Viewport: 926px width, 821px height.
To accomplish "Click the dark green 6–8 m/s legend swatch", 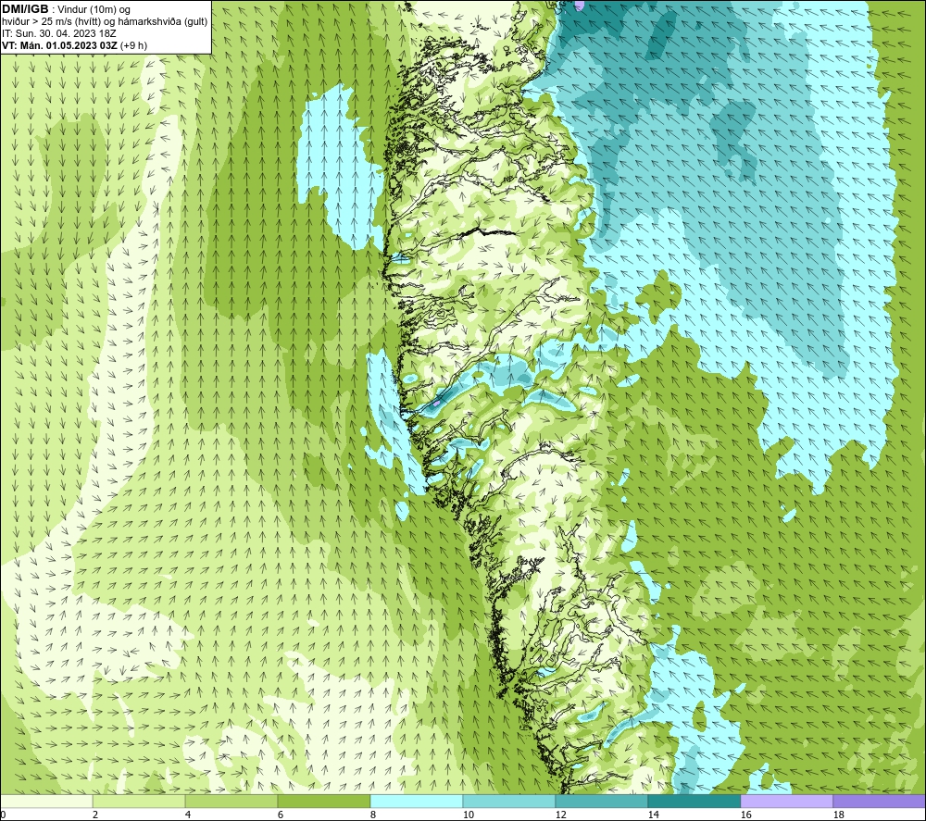I will coord(323,802).
